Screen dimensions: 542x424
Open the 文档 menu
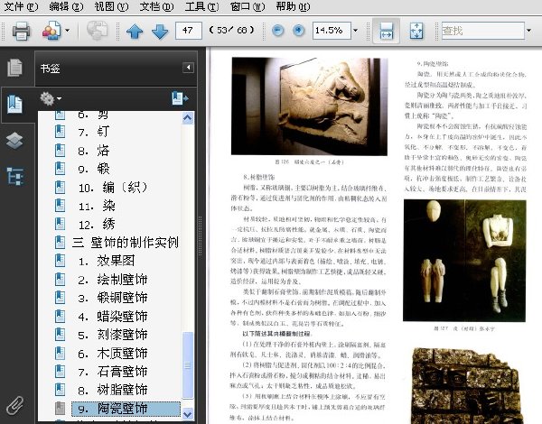point(156,6)
